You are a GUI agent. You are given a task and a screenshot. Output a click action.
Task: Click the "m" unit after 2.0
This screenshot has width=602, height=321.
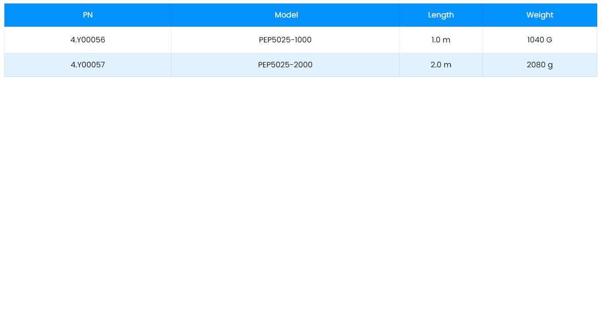[447, 65]
